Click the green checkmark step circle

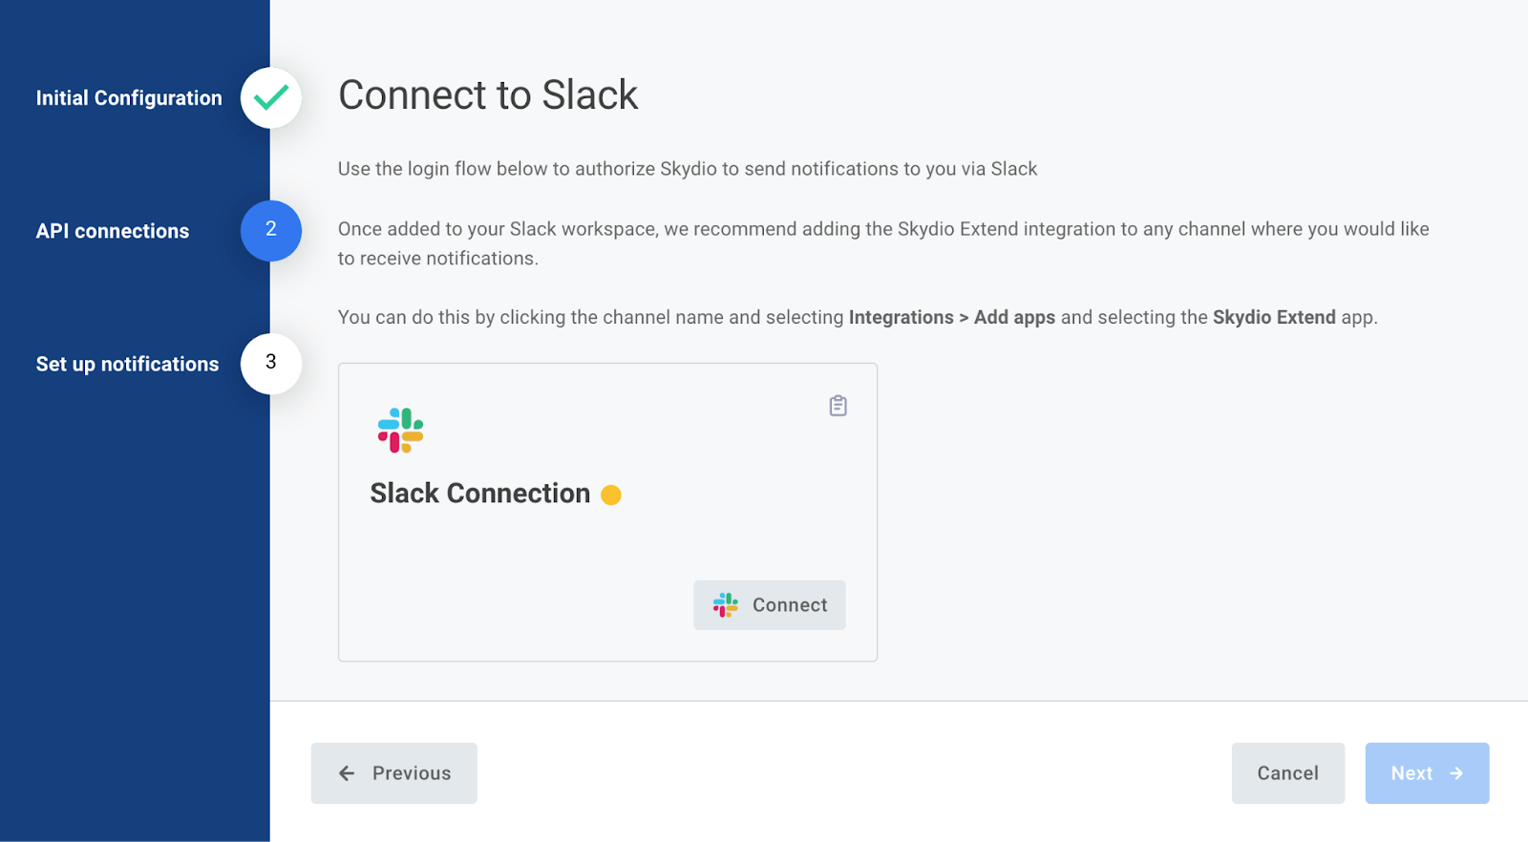pos(271,97)
